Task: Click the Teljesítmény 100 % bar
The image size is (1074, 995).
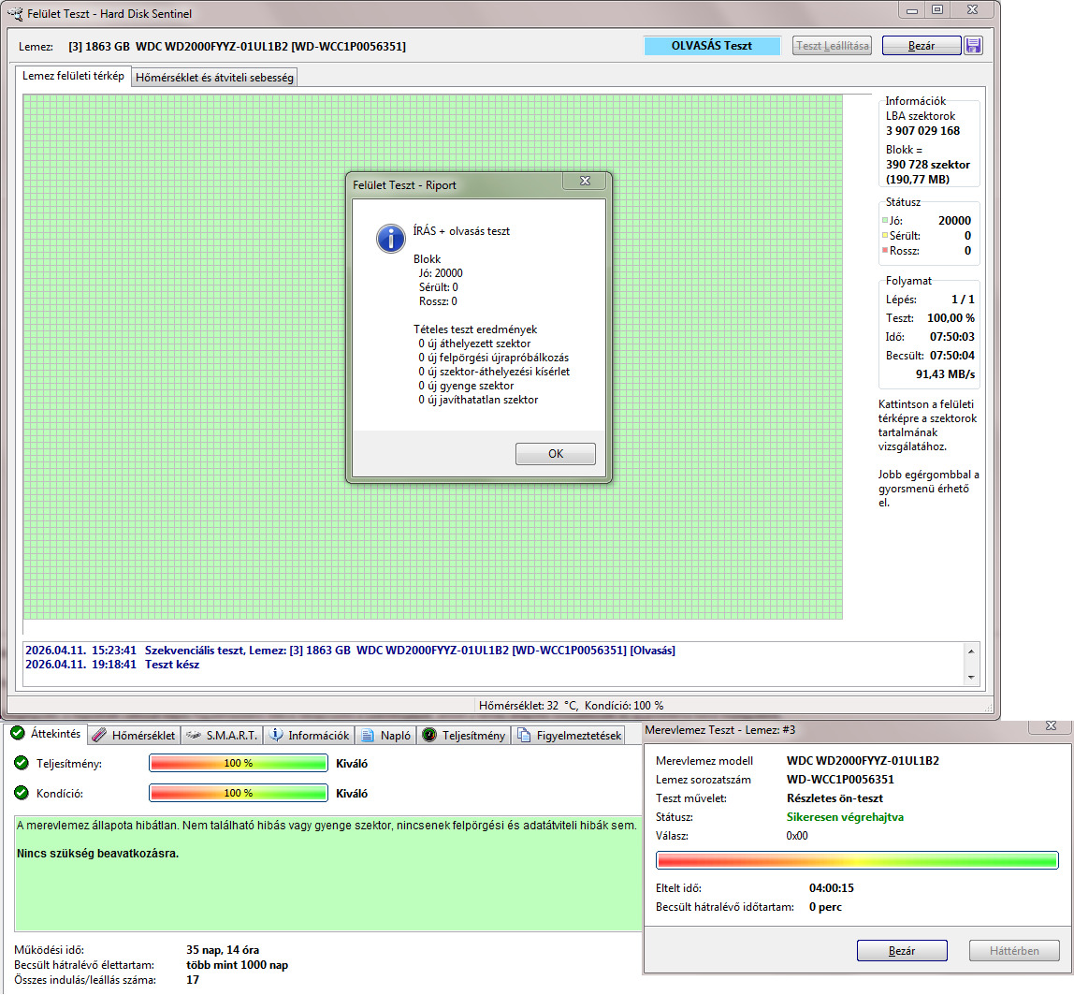Action: (239, 764)
